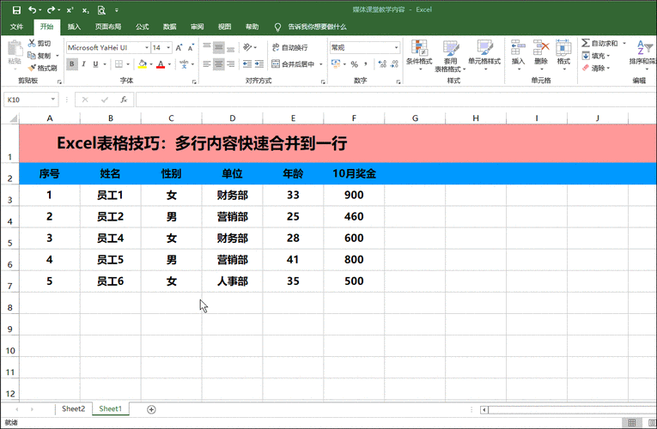Image resolution: width=657 pixels, height=429 pixels.
Task: Toggle middle vertical alignment
Action: pos(219,47)
